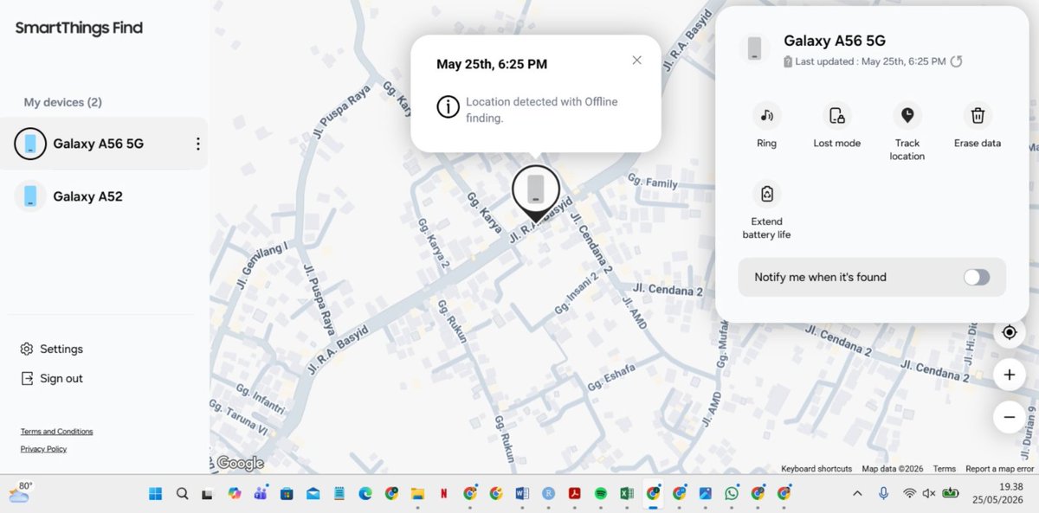
Task: Click the Gg. Family street label
Action: coord(652,183)
